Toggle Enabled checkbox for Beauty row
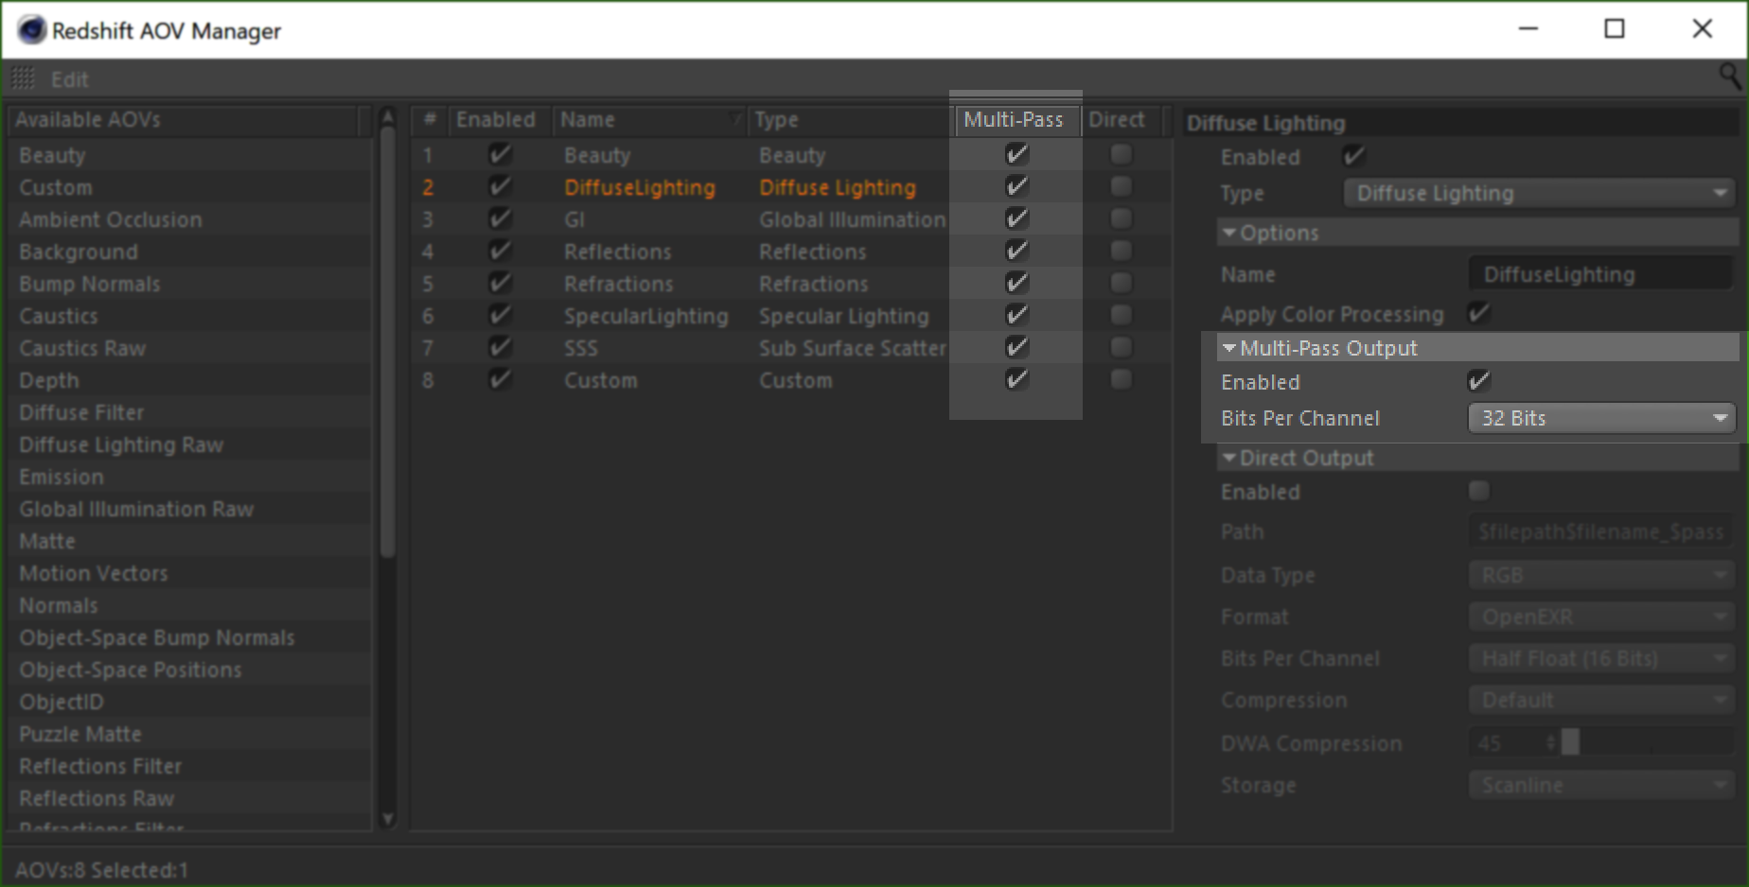1749x887 pixels. pos(500,154)
